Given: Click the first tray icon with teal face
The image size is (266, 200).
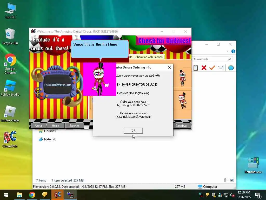Looking at the screenshot, I should pos(201,195).
